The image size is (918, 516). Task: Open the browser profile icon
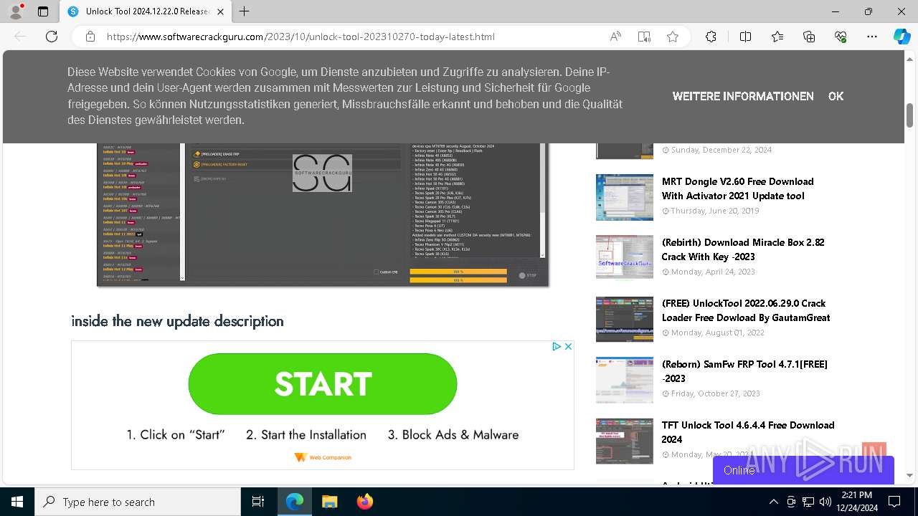(x=16, y=11)
